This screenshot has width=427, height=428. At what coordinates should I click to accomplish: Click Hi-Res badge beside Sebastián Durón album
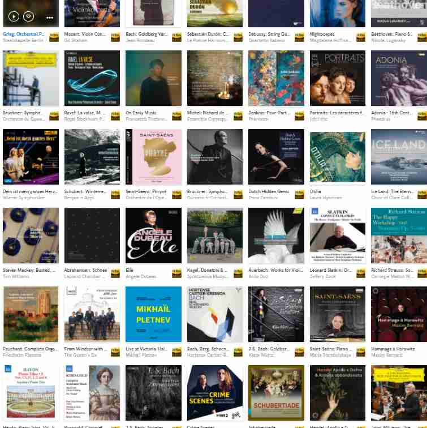coord(238,37)
